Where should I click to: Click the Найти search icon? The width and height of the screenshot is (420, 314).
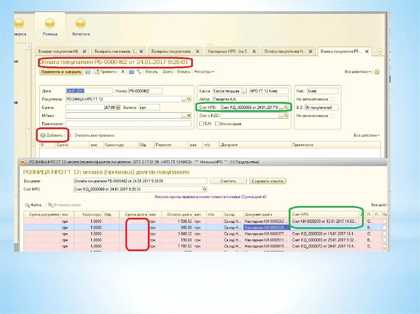pyautogui.click(x=27, y=205)
